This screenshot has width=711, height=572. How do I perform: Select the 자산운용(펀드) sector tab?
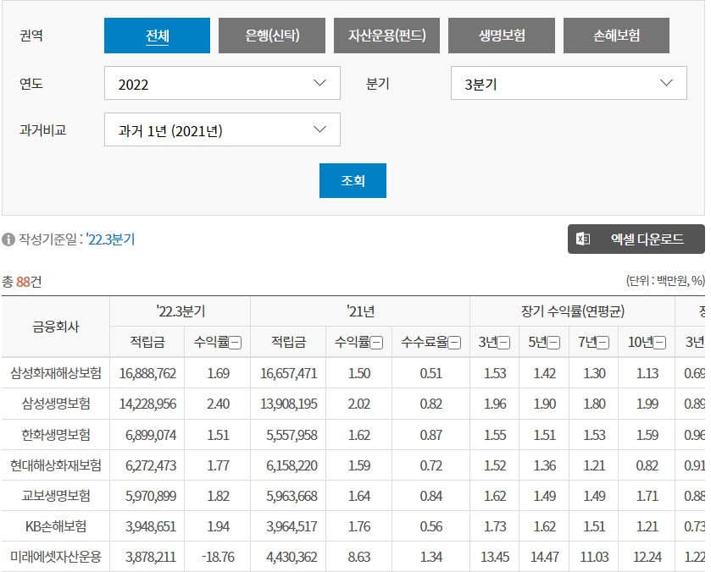click(386, 36)
